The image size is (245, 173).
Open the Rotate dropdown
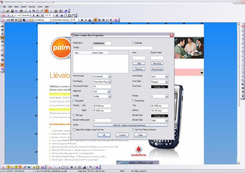coord(167,96)
